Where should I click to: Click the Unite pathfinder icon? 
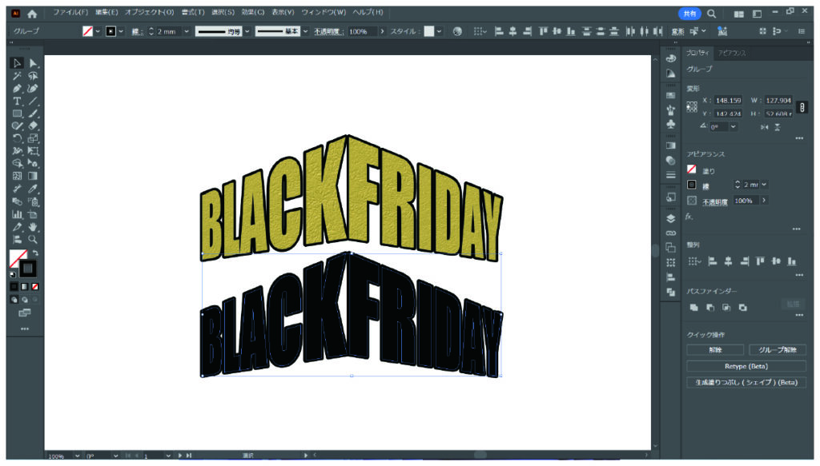pos(694,308)
